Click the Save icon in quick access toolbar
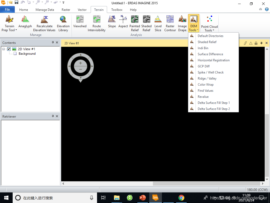Image resolution: width=270 pixels, height=203 pixels. [x=16, y=2]
